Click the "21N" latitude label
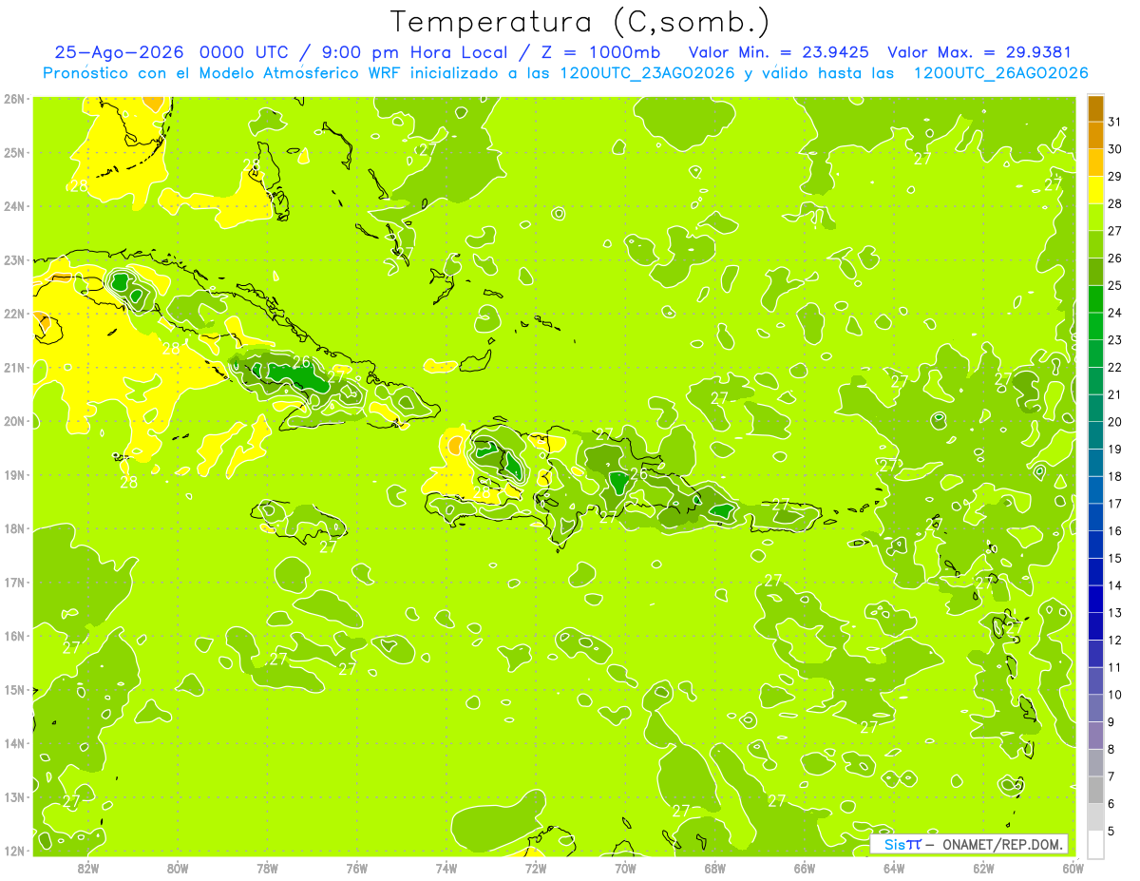 pos(14,367)
